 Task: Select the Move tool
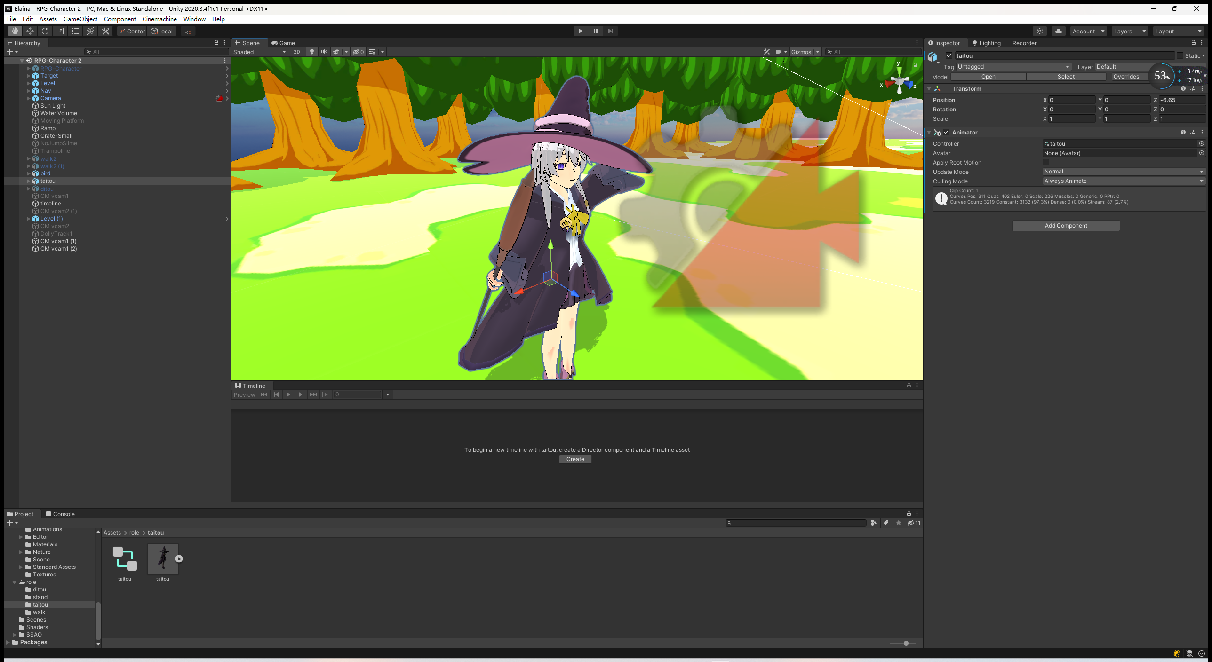pos(30,31)
